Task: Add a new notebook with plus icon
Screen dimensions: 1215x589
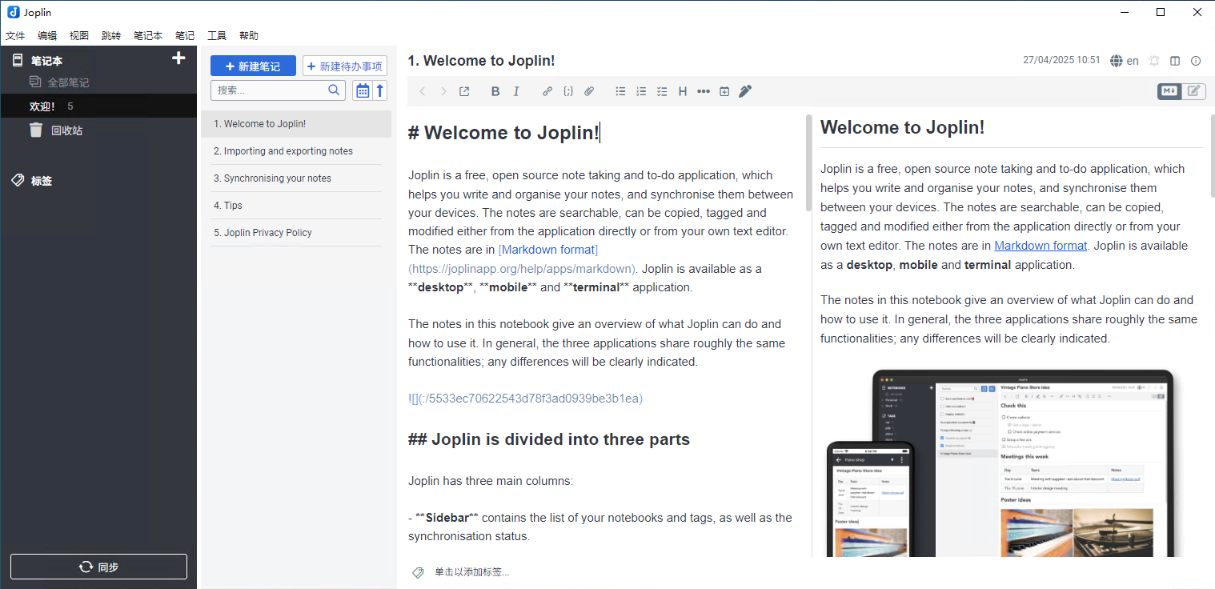Action: (178, 58)
